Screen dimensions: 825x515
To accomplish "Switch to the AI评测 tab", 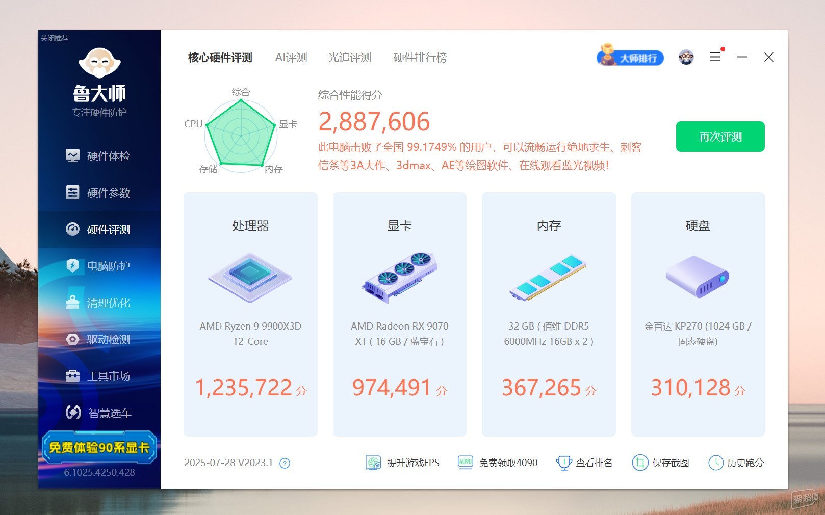I will coord(291,58).
